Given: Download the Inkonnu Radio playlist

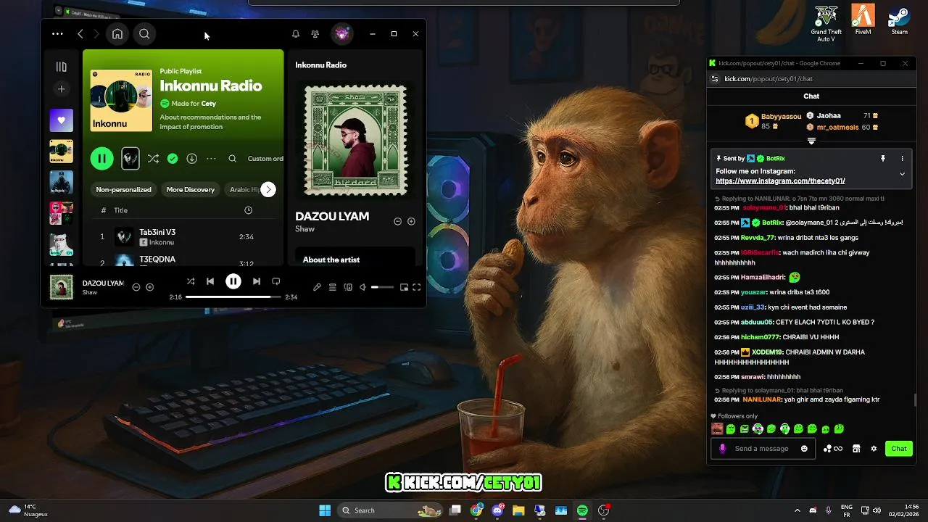Looking at the screenshot, I should pyautogui.click(x=192, y=158).
